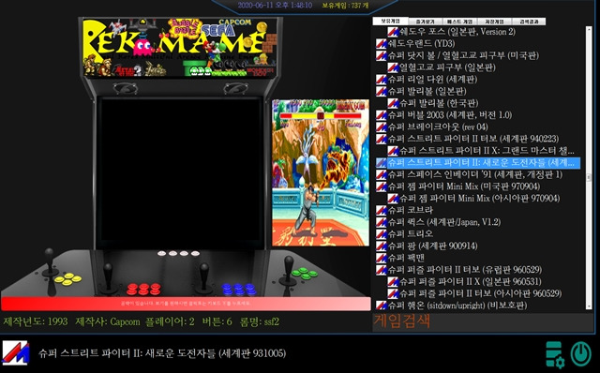Click the 롬명: ssf2 label
This screenshot has width=600, height=373.
click(x=259, y=321)
